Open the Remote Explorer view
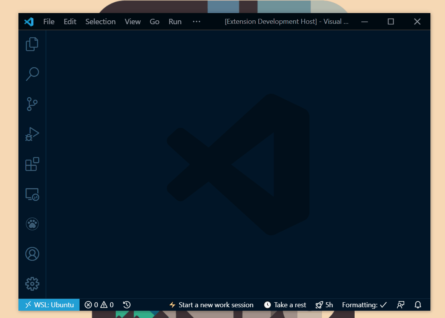 pyautogui.click(x=32, y=194)
